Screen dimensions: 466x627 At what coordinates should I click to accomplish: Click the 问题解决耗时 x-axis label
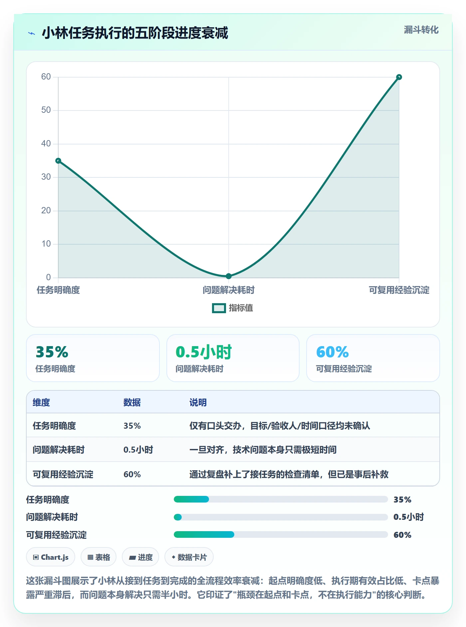(x=229, y=290)
